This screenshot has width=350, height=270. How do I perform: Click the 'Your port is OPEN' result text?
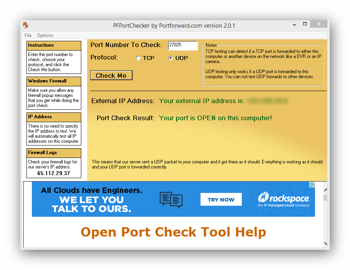pos(215,118)
